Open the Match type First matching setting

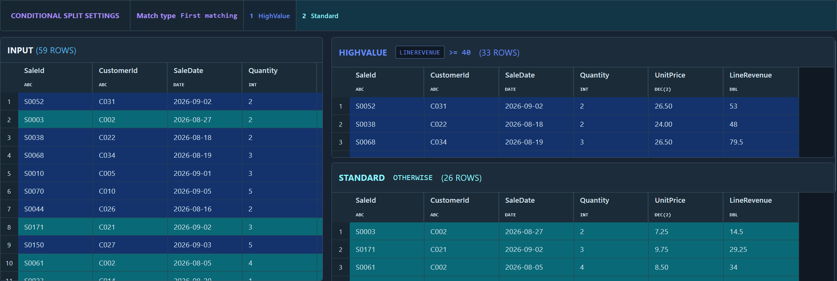[x=187, y=16]
